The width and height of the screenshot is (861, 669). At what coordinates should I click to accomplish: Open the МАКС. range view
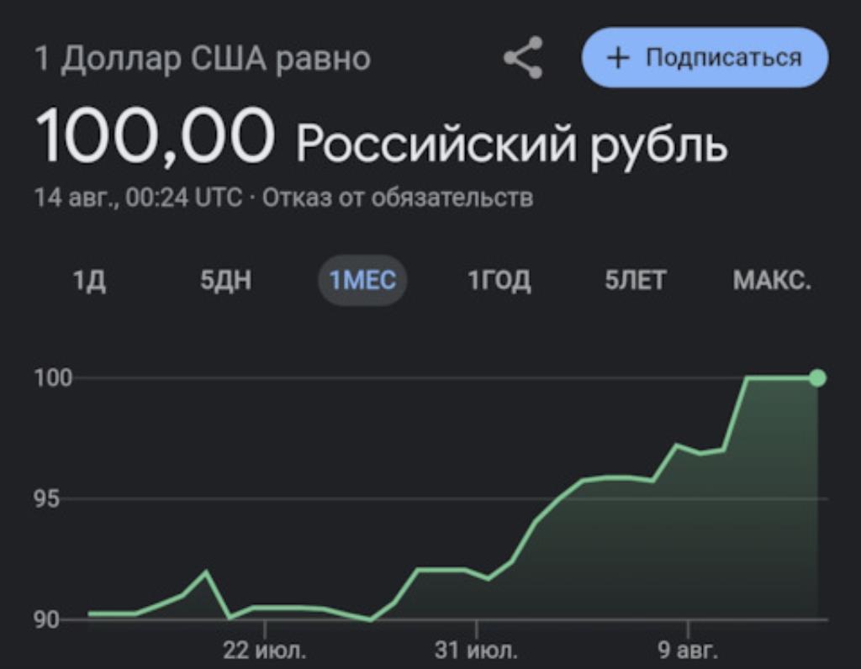click(x=772, y=281)
